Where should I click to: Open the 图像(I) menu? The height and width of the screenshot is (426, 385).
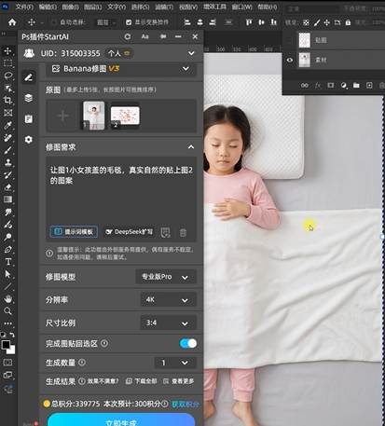click(x=71, y=7)
